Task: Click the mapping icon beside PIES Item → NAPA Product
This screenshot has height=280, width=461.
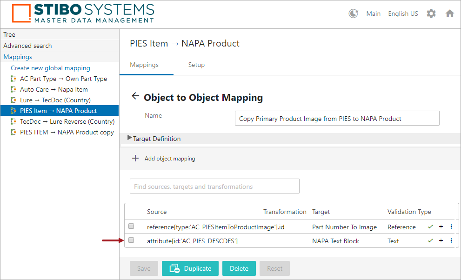Action: (13, 111)
